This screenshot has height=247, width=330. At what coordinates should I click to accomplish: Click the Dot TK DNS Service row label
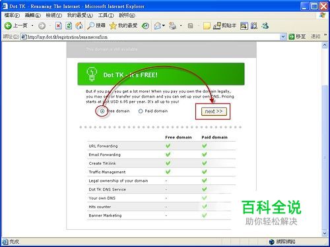click(108, 189)
